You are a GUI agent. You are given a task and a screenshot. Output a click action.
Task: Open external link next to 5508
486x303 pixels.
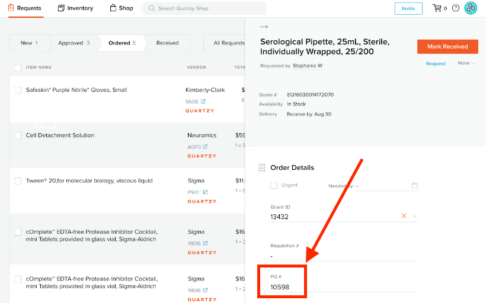point(203,101)
